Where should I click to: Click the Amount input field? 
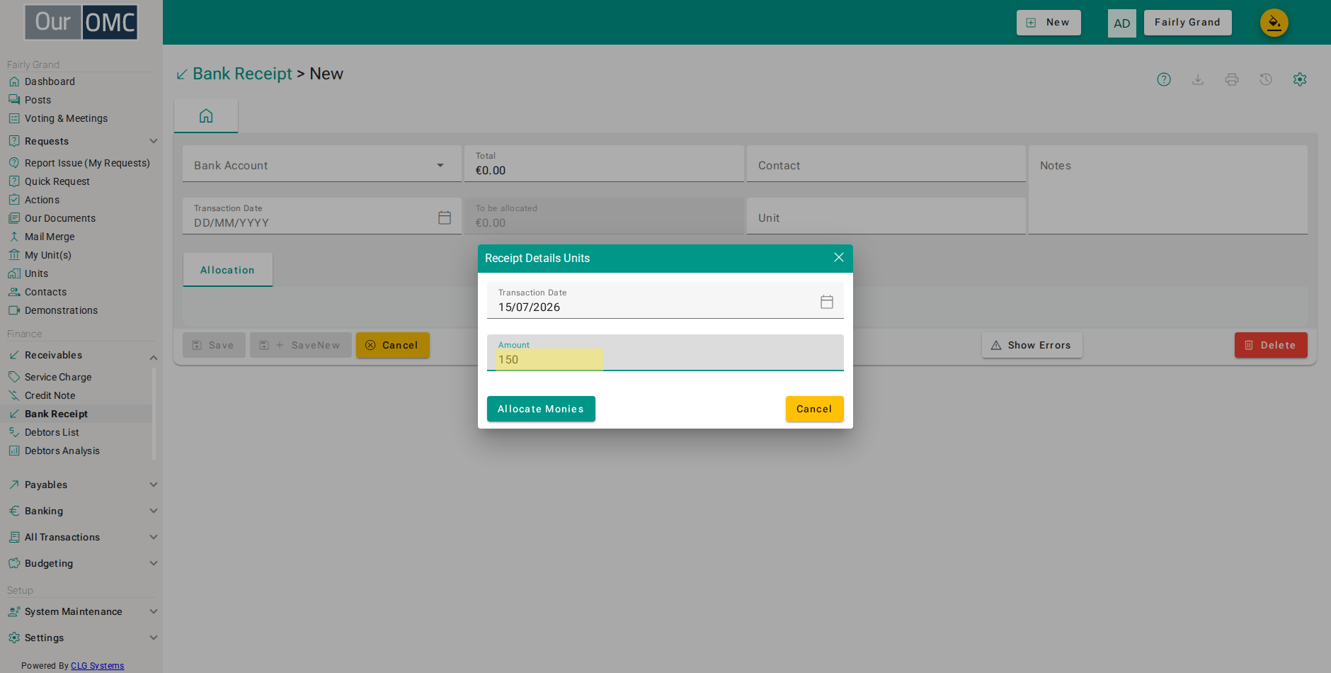click(x=665, y=353)
